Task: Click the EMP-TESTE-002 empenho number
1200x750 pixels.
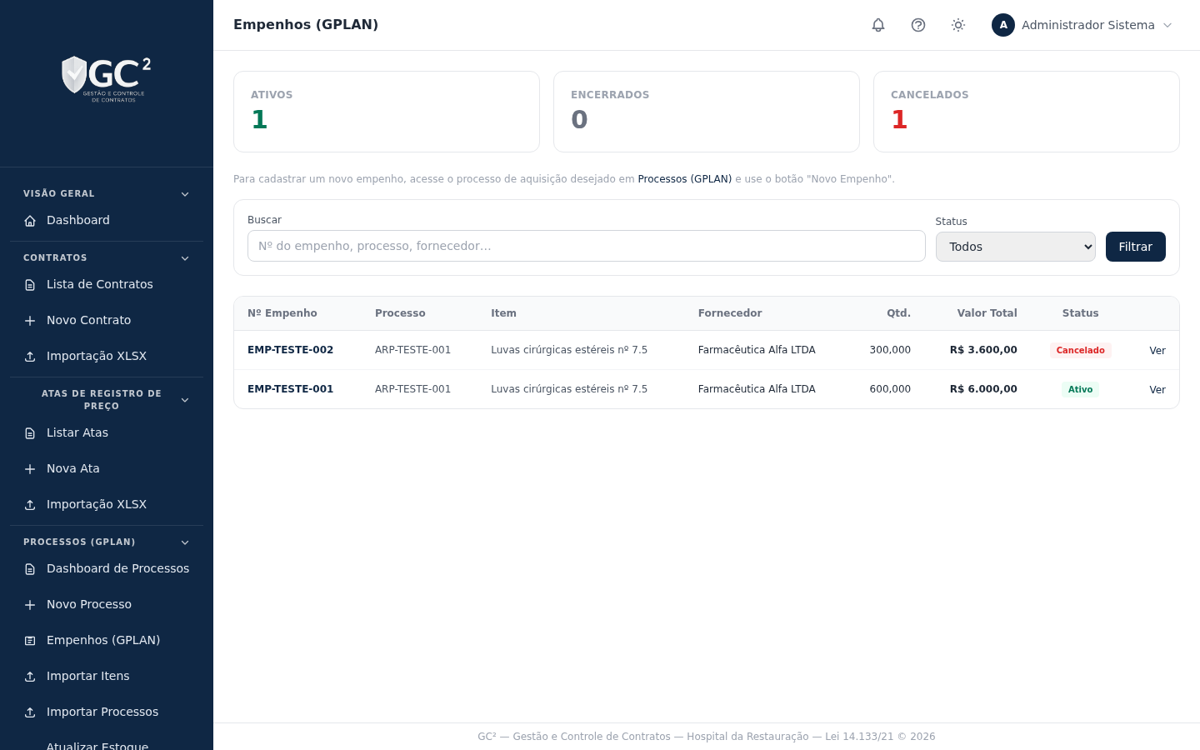Action: 290,350
